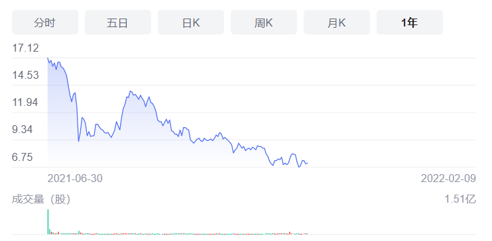The height and width of the screenshot is (241, 492).
Task: Open the 五日 chart tab
Action: pyautogui.click(x=117, y=23)
